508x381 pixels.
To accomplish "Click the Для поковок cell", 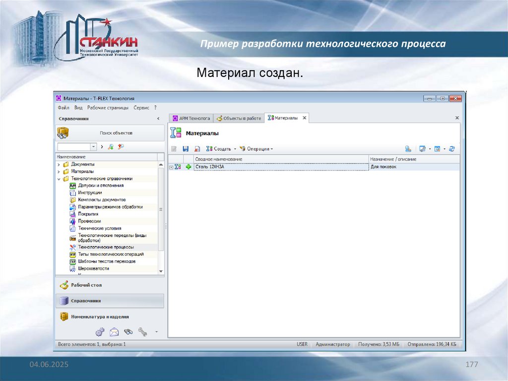I will [x=414, y=167].
